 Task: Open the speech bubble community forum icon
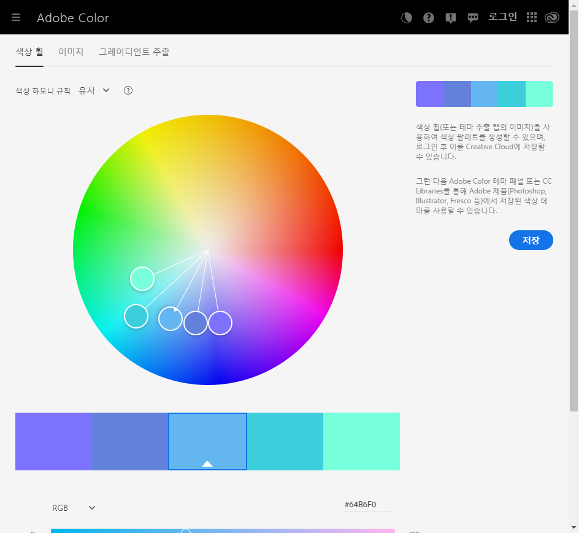pyautogui.click(x=473, y=18)
